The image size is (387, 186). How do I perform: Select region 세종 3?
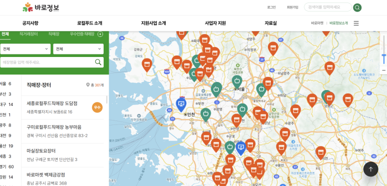coord(6,156)
